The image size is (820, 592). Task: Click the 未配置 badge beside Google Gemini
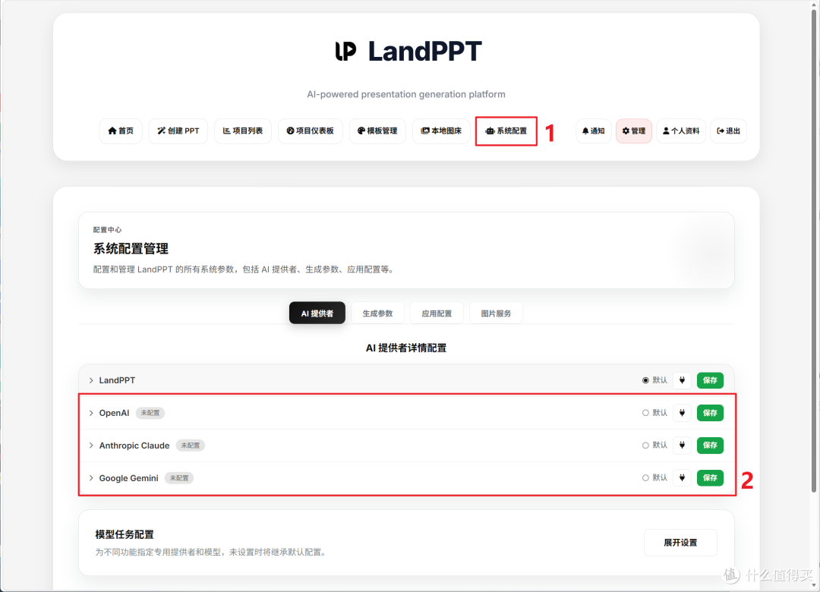coord(179,477)
